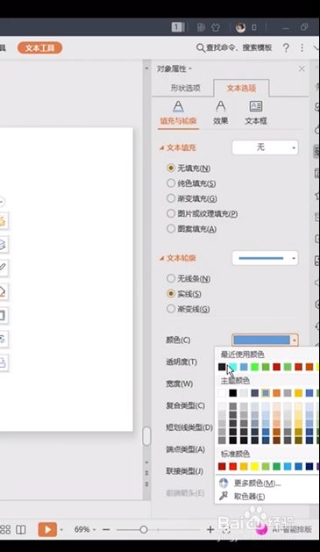Viewport: 320px width, 552px height.
Task: Click the 宽度(W) label
Action: 180,384
